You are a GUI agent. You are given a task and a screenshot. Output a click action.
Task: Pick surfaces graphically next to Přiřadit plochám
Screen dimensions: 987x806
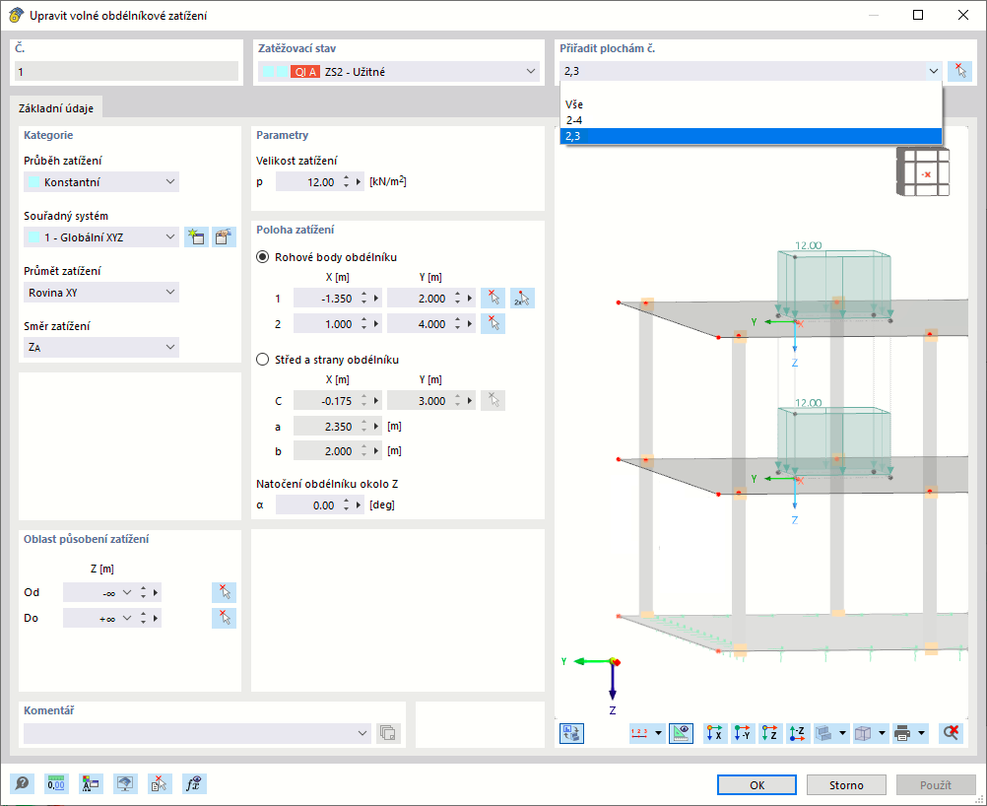pyautogui.click(x=960, y=71)
